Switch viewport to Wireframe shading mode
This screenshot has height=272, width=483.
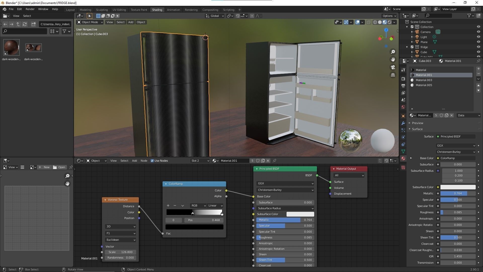pyautogui.click(x=375, y=22)
